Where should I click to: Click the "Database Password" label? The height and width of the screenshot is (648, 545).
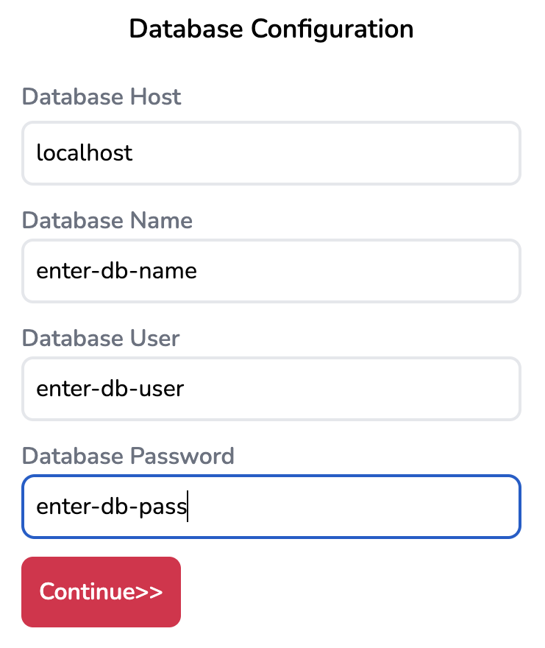coord(128,456)
